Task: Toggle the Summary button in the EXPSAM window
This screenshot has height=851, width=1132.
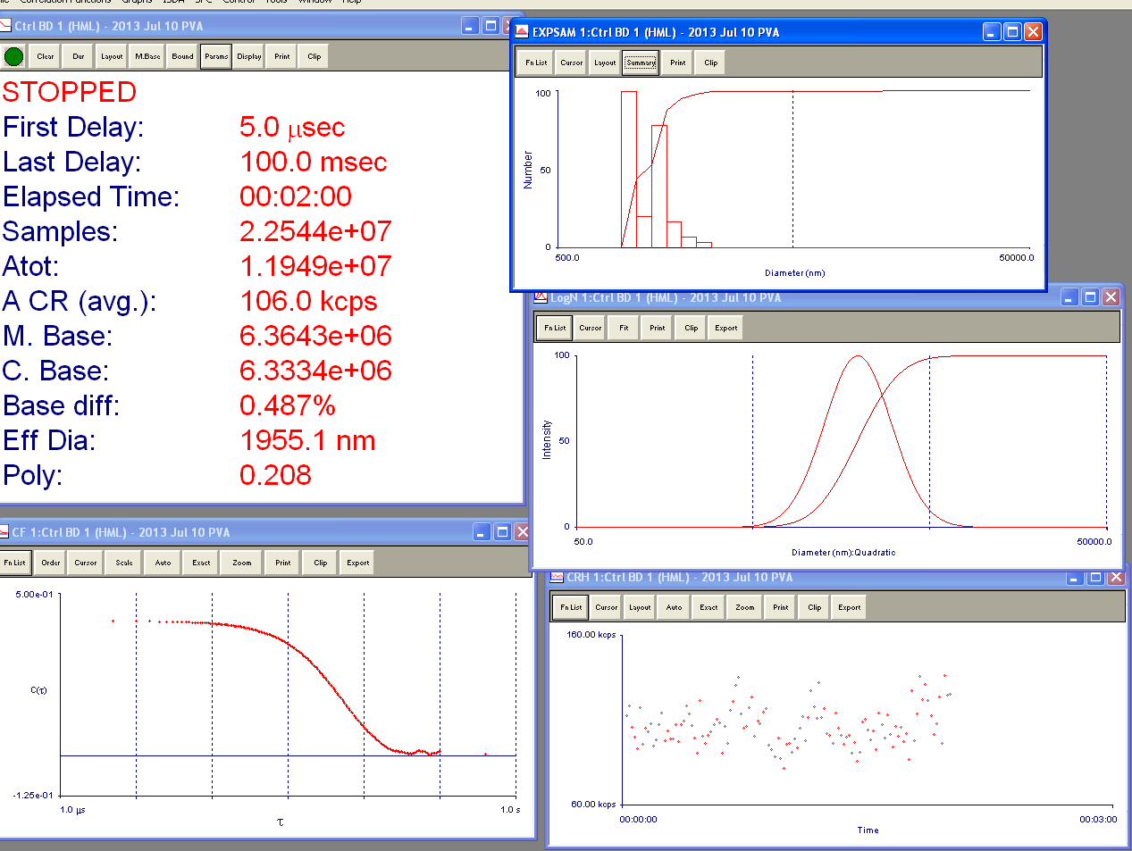Action: pyautogui.click(x=641, y=63)
